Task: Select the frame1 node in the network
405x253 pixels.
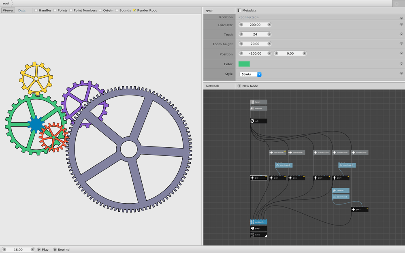Action: pos(258,102)
